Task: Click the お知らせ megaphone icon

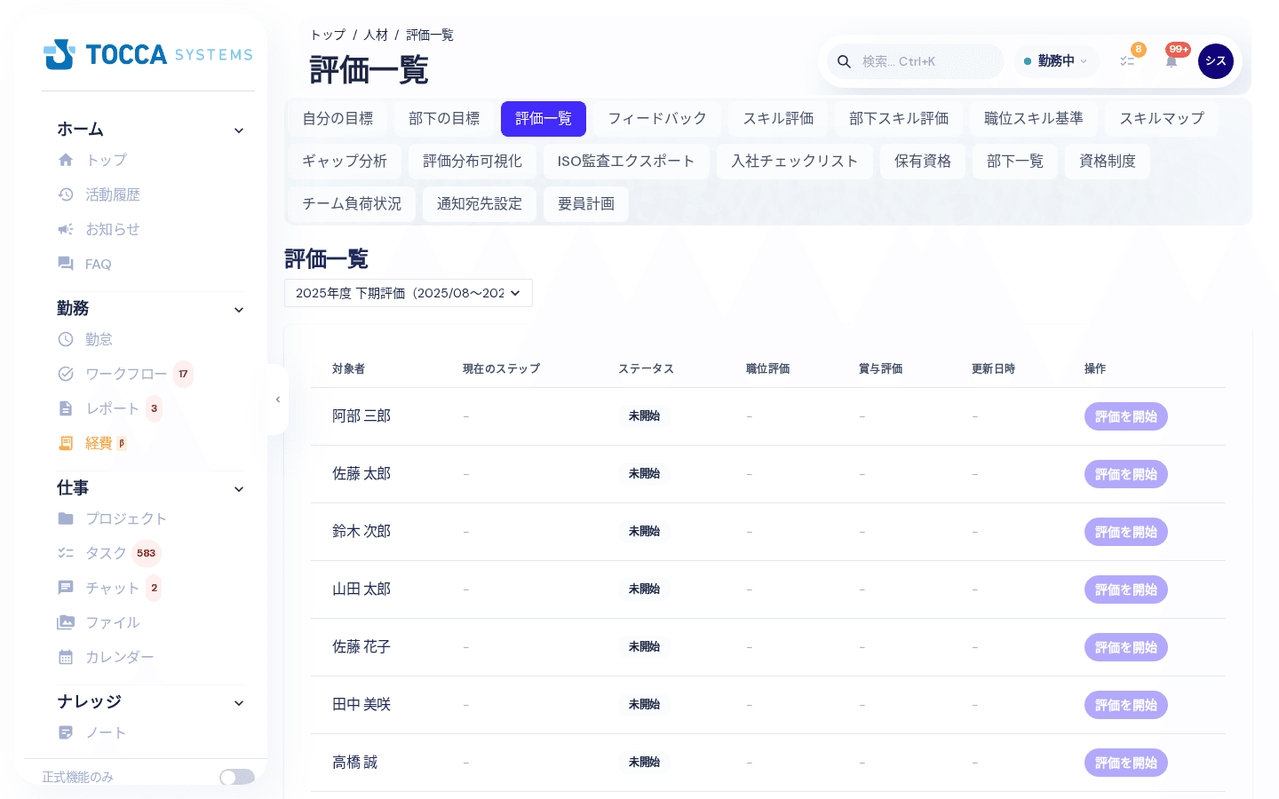Action: click(x=66, y=229)
